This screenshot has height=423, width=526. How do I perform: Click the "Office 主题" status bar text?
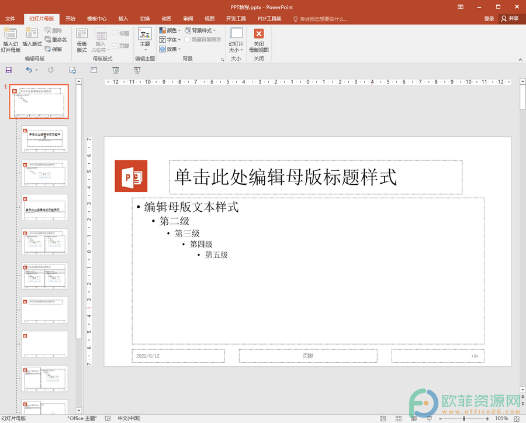82,418
